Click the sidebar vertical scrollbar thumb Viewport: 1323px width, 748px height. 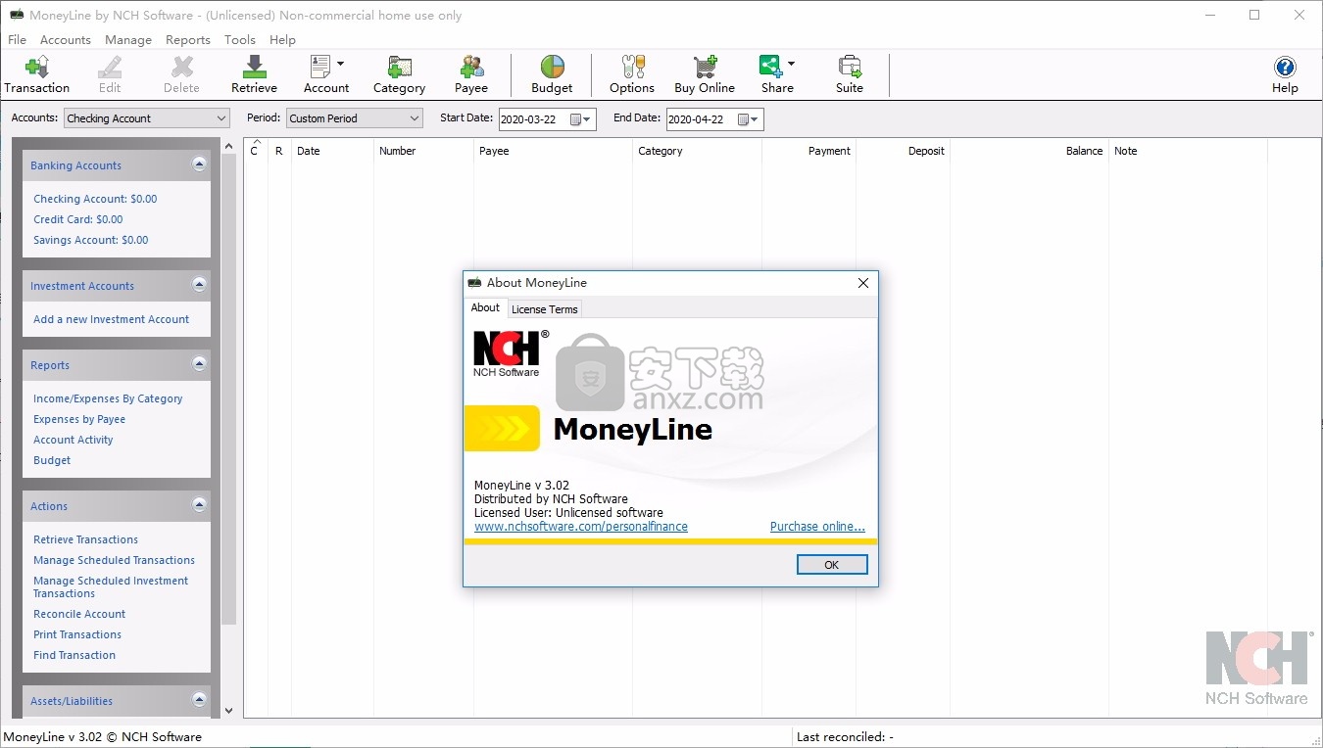click(x=228, y=389)
